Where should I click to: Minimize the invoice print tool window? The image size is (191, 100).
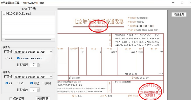173,2
